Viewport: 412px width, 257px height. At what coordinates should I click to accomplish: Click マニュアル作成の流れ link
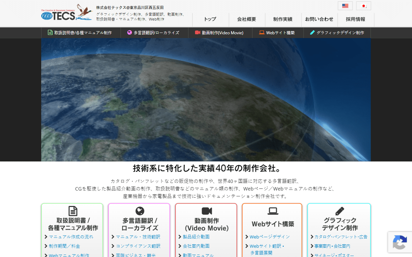[x=71, y=237]
